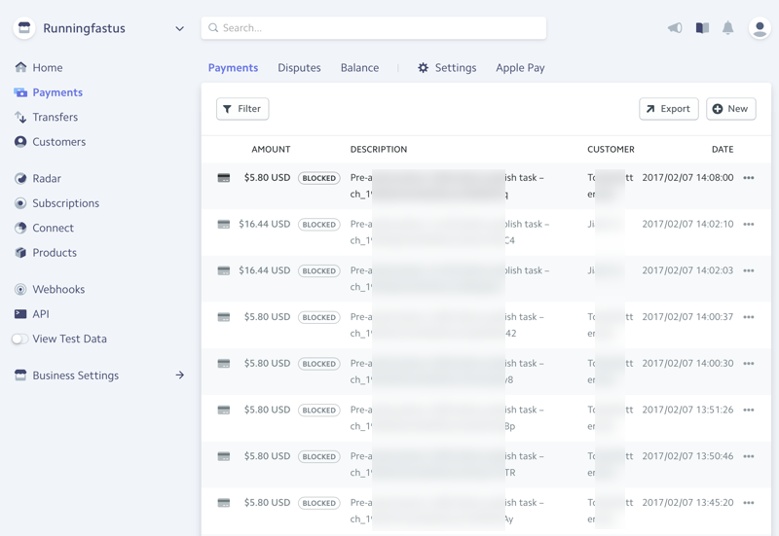Focus the Search input field
The image size is (779, 536).
coord(374,28)
